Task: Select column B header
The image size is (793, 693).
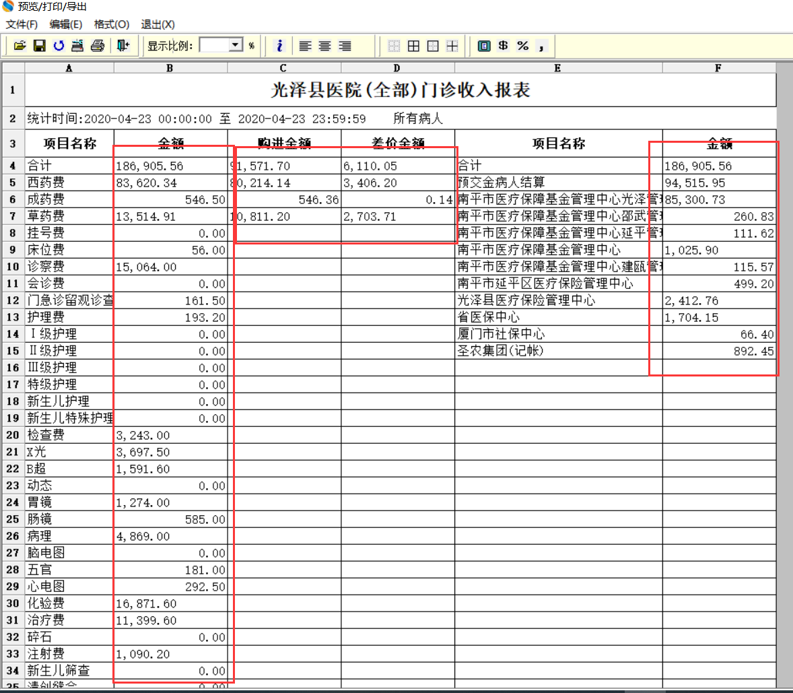Action: 170,68
